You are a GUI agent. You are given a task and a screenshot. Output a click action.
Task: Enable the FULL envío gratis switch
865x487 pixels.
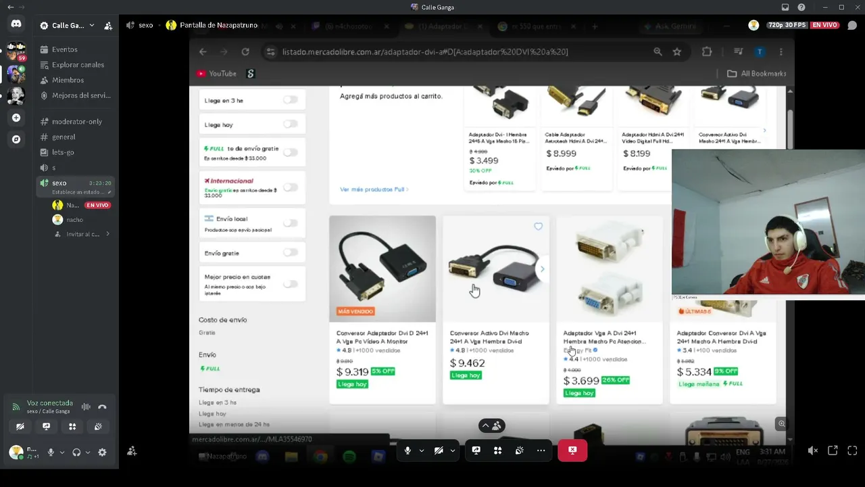coord(291,152)
